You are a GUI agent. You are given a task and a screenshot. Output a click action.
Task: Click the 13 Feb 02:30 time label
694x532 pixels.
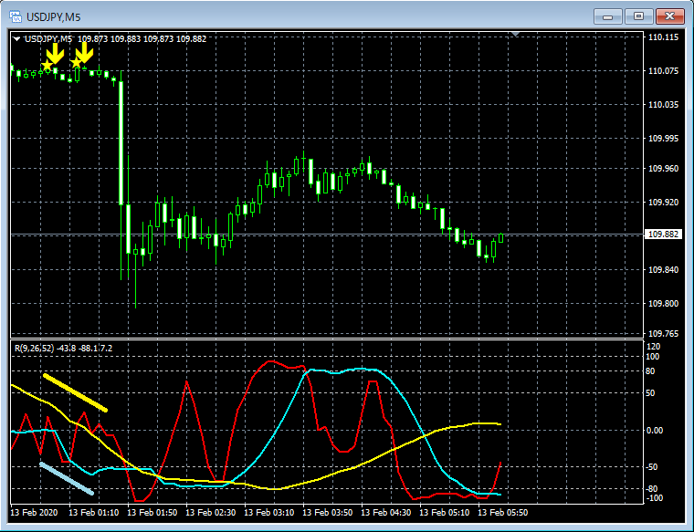click(x=211, y=513)
